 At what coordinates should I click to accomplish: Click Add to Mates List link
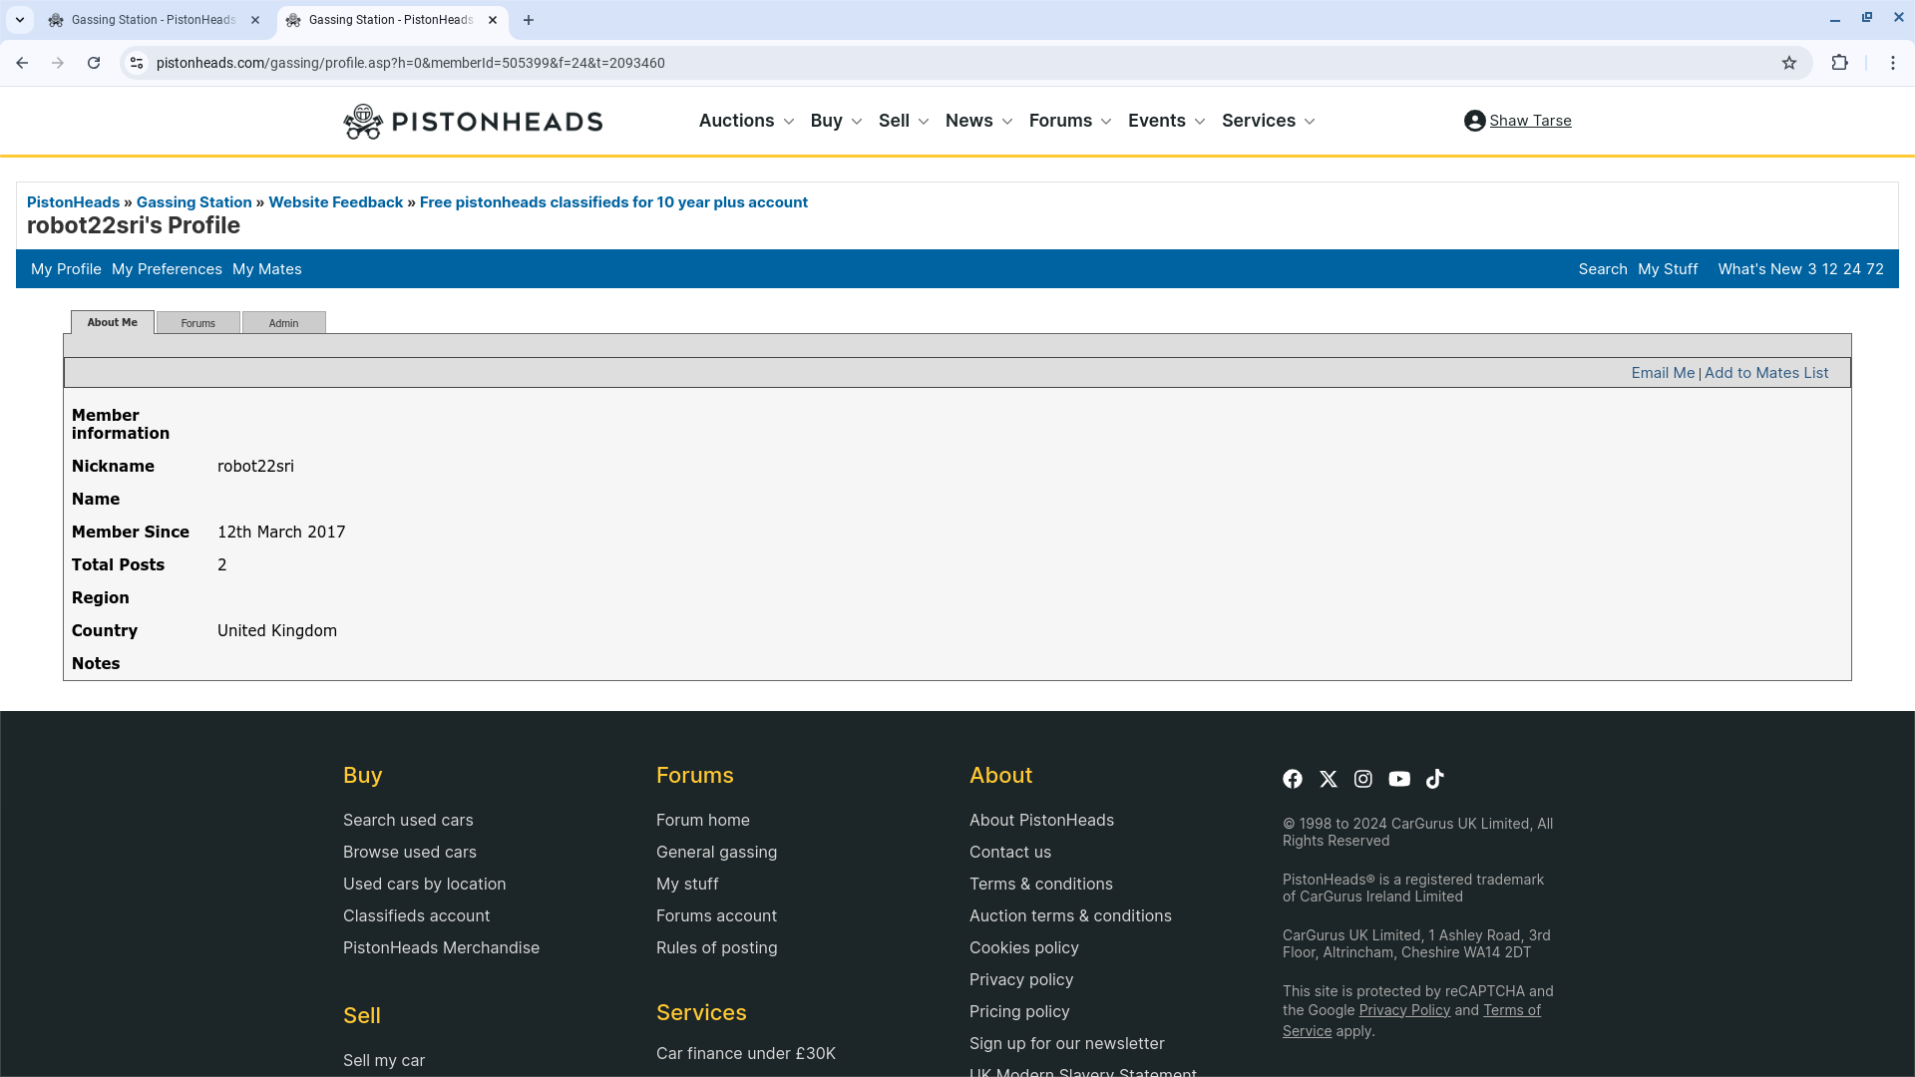(1766, 373)
